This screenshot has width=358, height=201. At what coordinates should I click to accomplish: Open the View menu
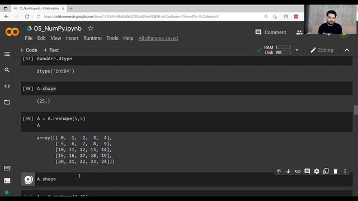click(56, 38)
